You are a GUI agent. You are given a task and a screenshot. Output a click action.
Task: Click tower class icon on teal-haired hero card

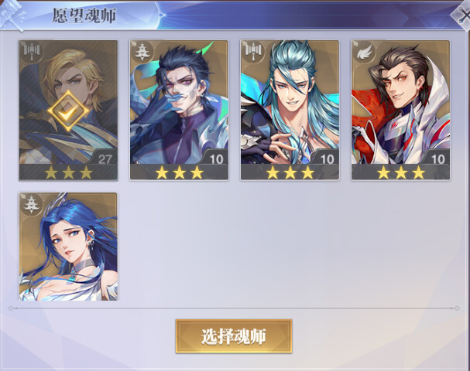(x=254, y=50)
